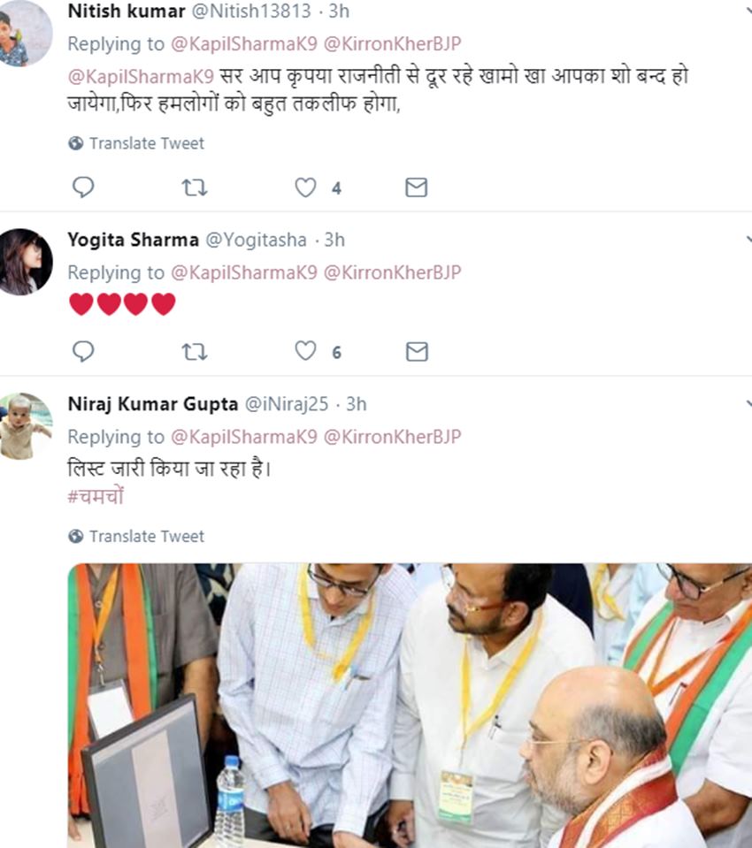Click @KapilSharmaK9 in Niraj Kumar Gupta's reply line

tap(243, 437)
